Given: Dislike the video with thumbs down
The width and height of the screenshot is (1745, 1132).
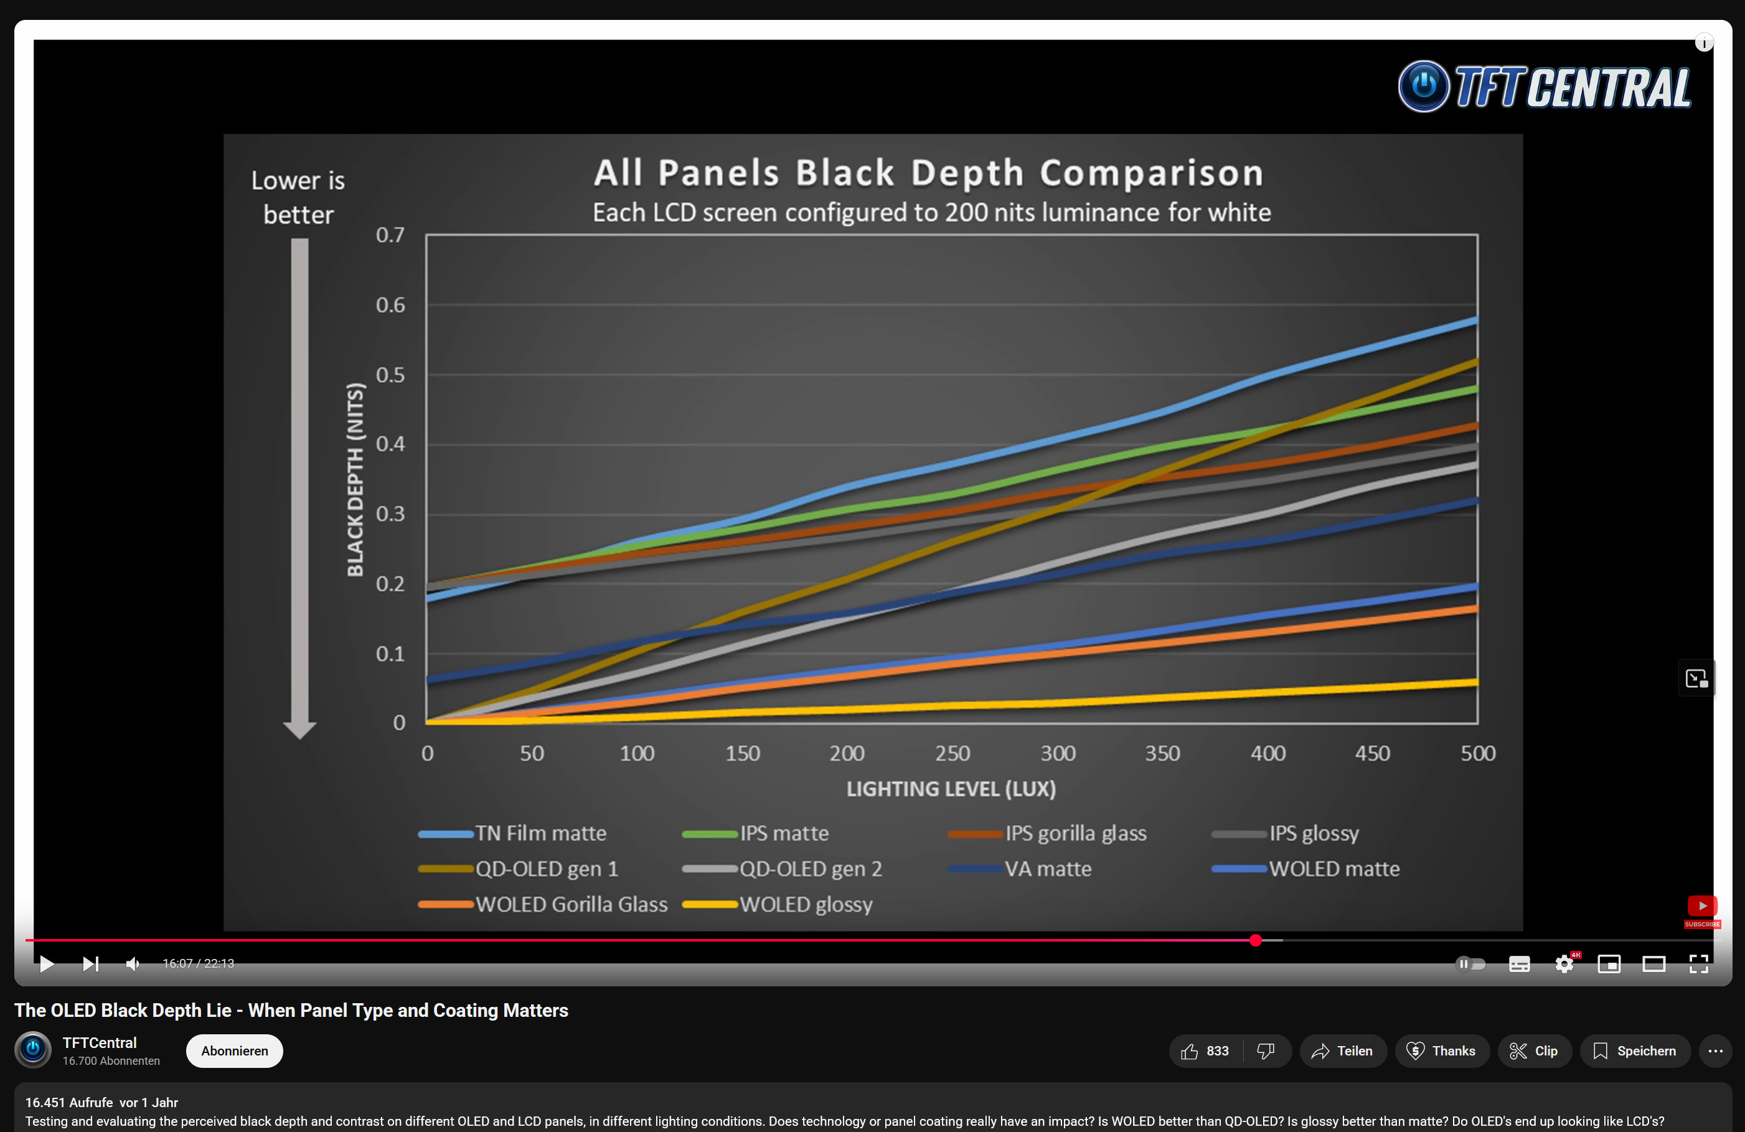Looking at the screenshot, I should point(1266,1050).
